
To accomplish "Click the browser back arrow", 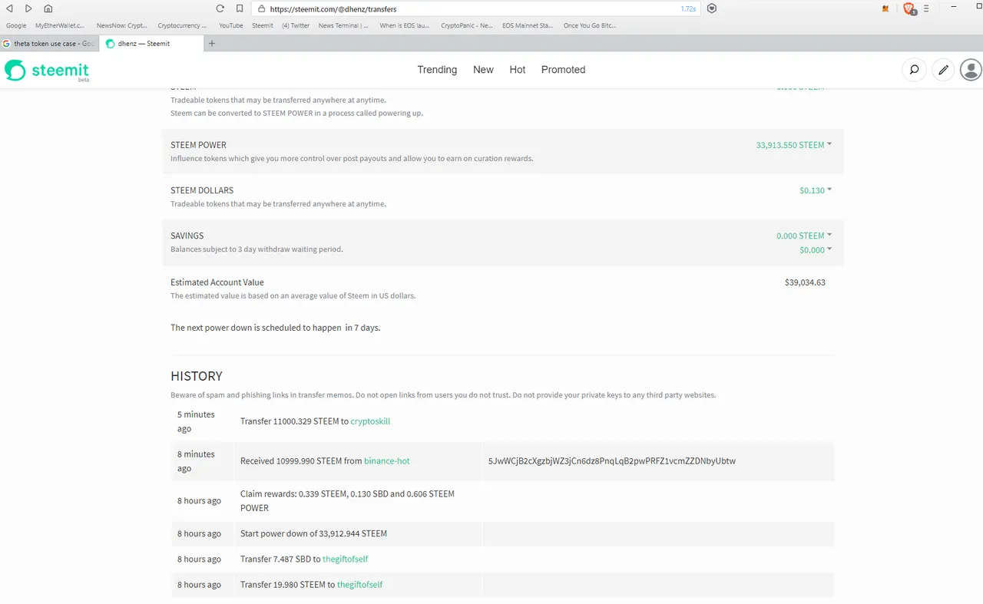I will coord(9,8).
